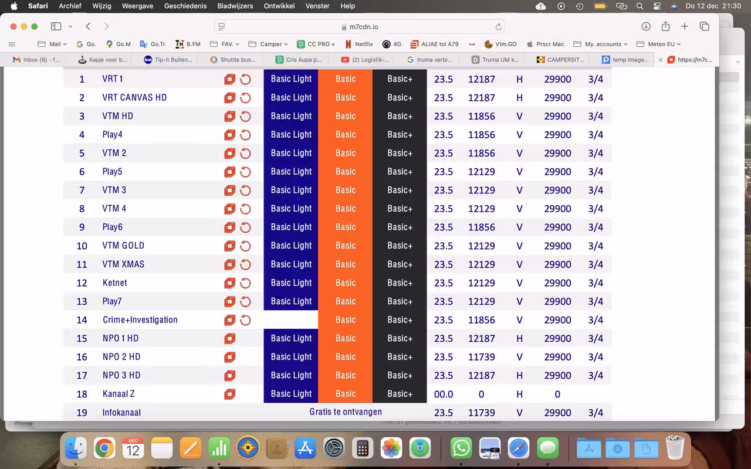Open the page menu icon in address bar

(221, 26)
